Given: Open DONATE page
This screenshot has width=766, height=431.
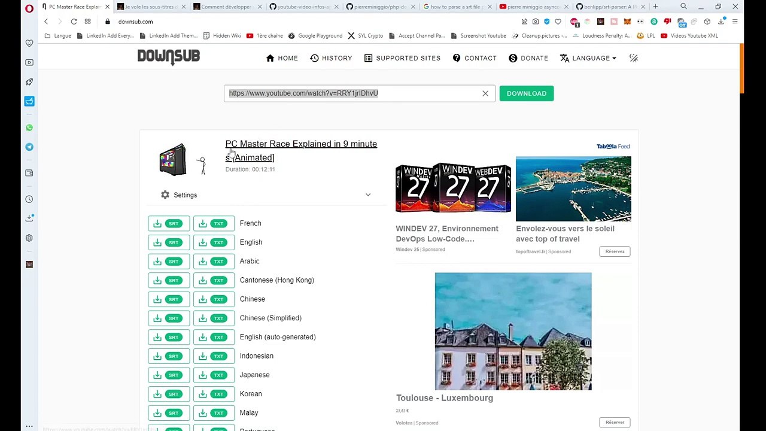Looking at the screenshot, I should (528, 58).
